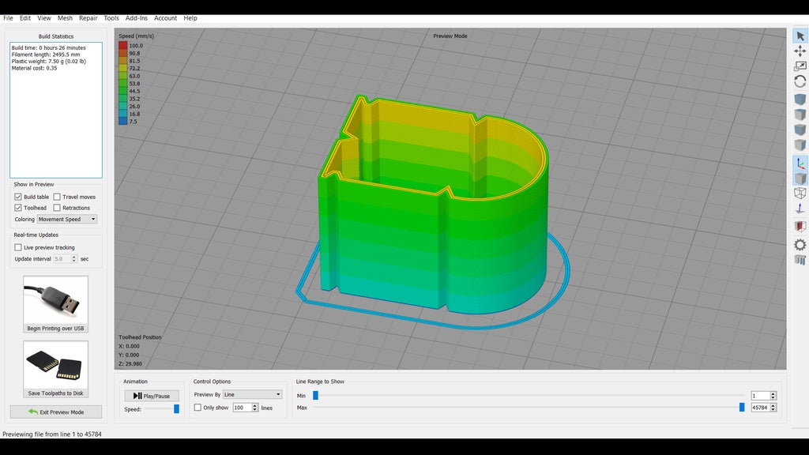Open the cross section view tool
The height and width of the screenshot is (455, 809).
coord(800,227)
